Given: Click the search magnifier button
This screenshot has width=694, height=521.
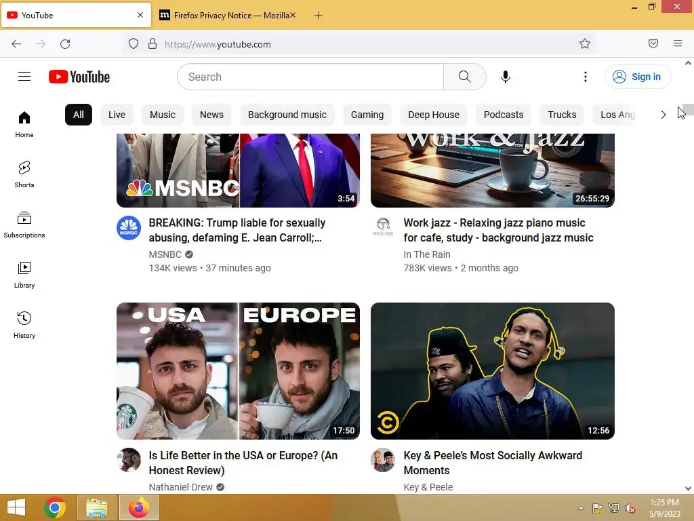Looking at the screenshot, I should 465,77.
